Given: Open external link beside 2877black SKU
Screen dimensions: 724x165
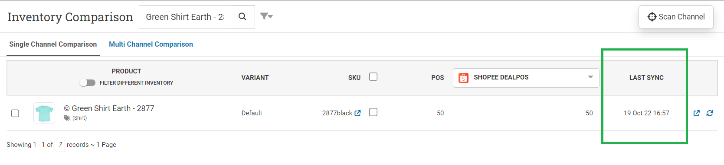Looking at the screenshot, I should coord(358,113).
